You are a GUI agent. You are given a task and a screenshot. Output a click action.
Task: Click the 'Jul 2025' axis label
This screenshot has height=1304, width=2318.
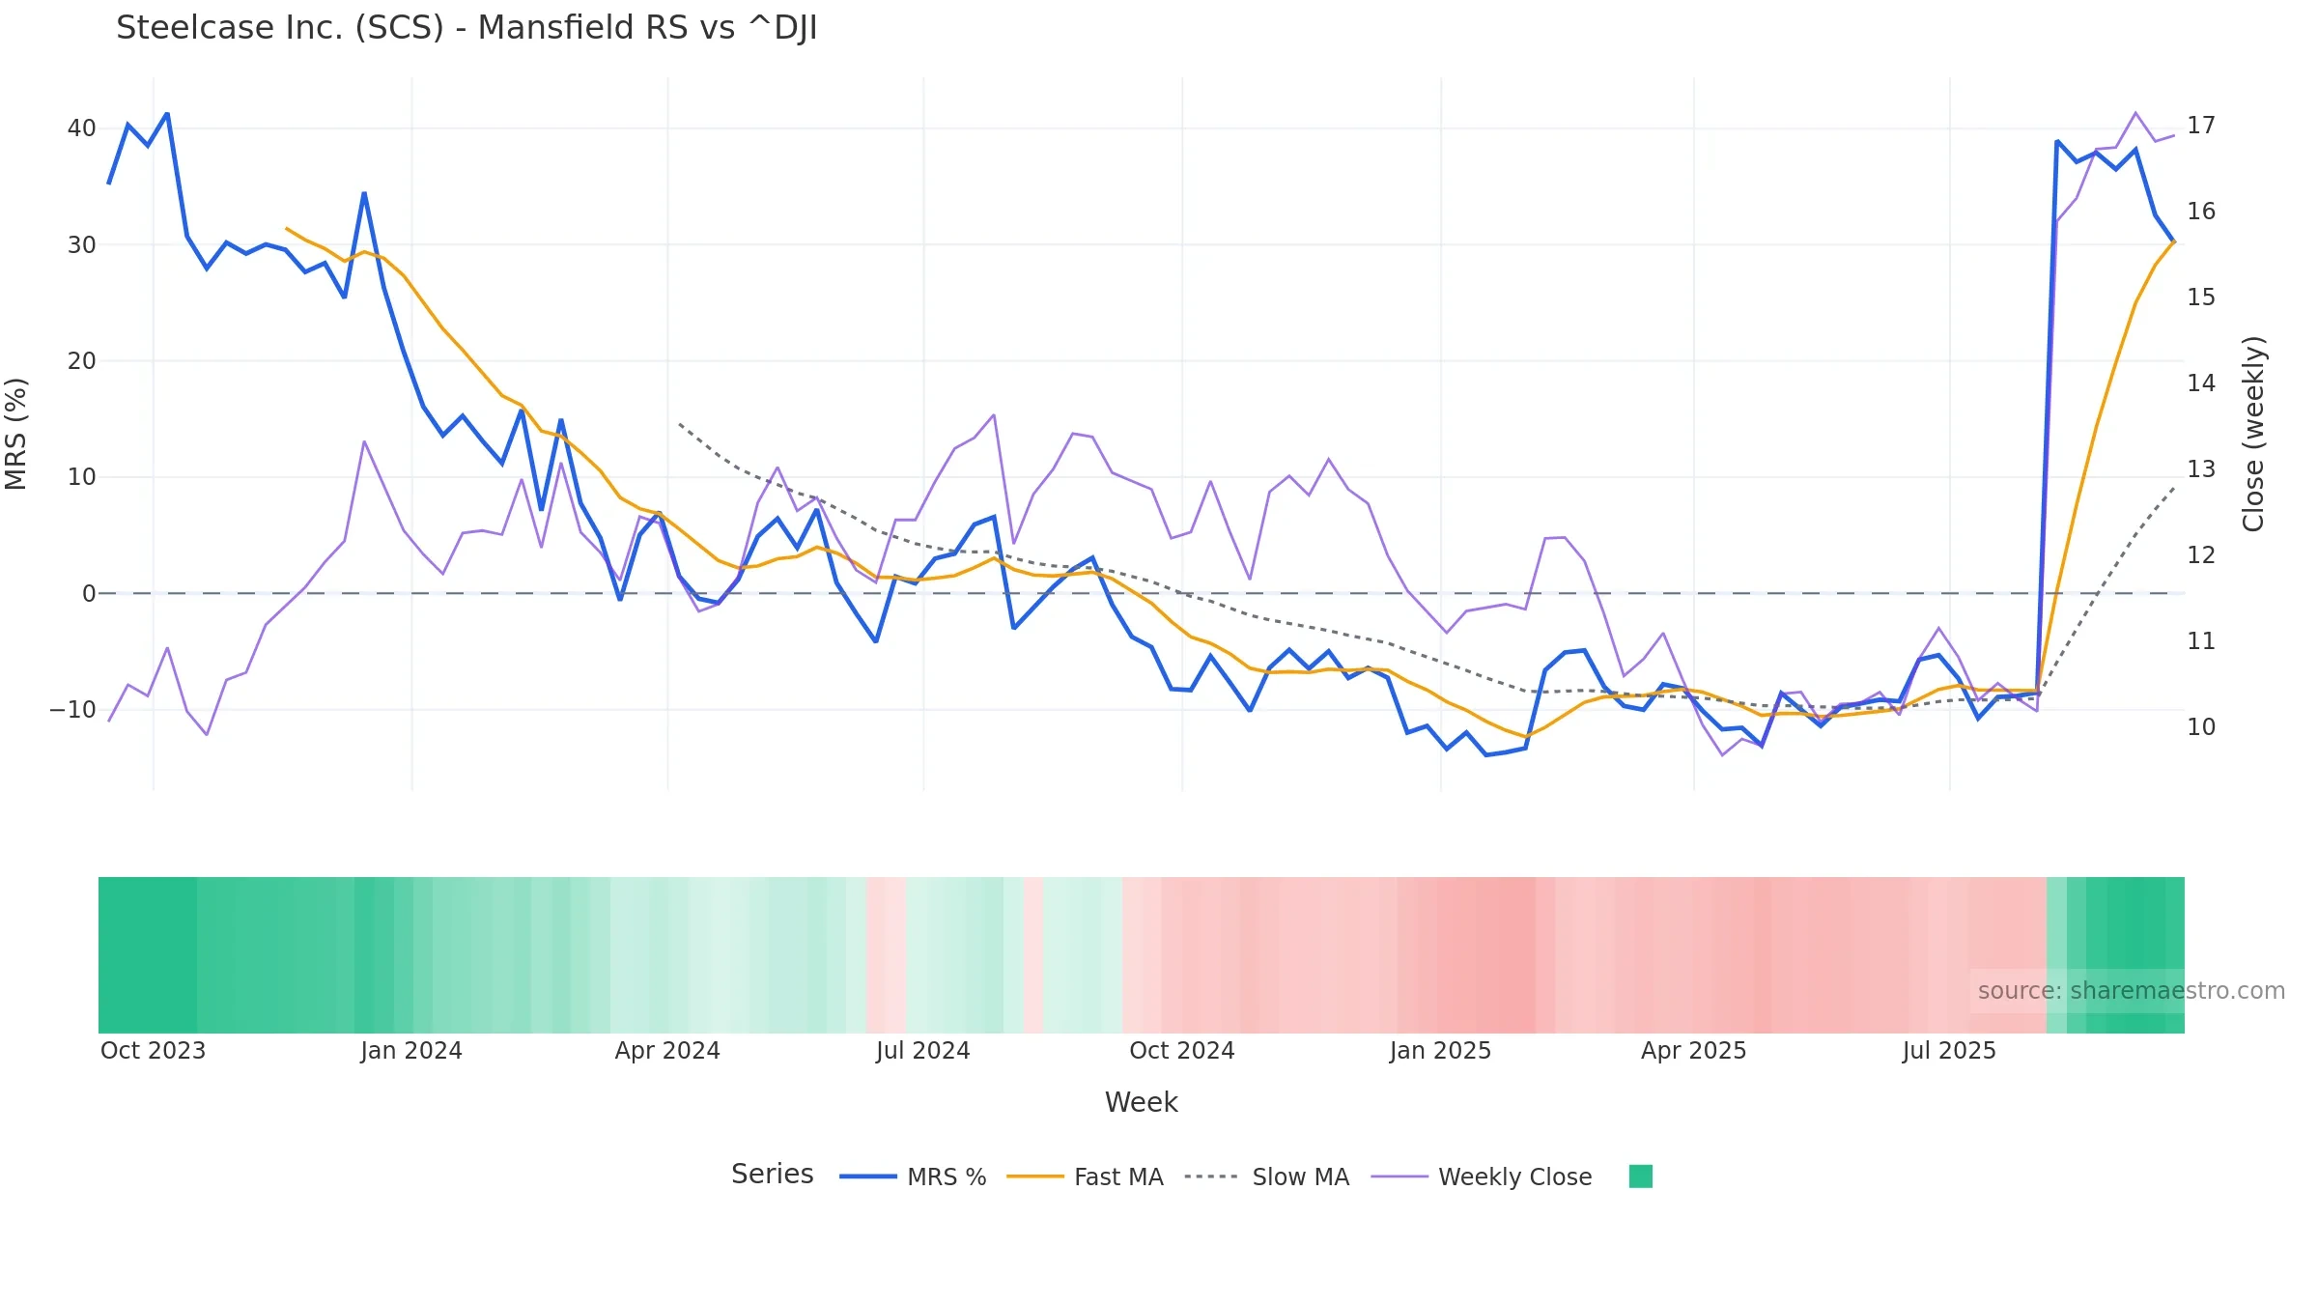coord(1949,1051)
